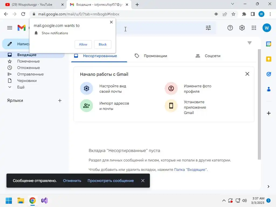
Task: Reload the Gmail page
Action: click(x=23, y=14)
